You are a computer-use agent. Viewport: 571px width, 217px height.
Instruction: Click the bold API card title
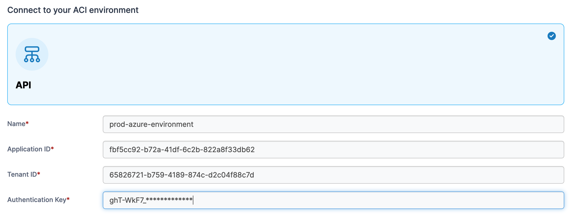[23, 85]
